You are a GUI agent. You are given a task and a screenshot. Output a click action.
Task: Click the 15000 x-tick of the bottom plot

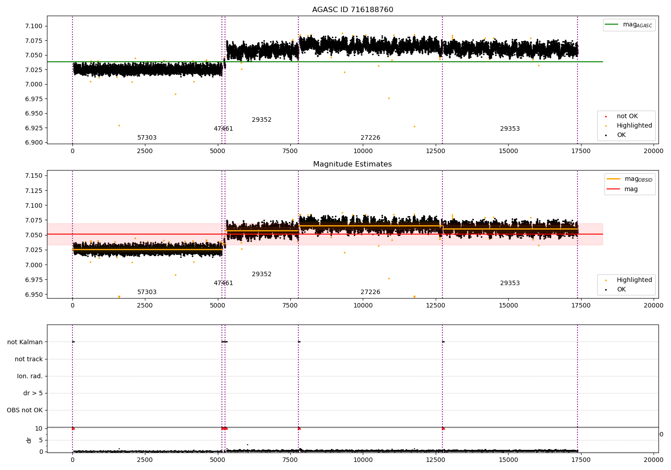(508, 460)
